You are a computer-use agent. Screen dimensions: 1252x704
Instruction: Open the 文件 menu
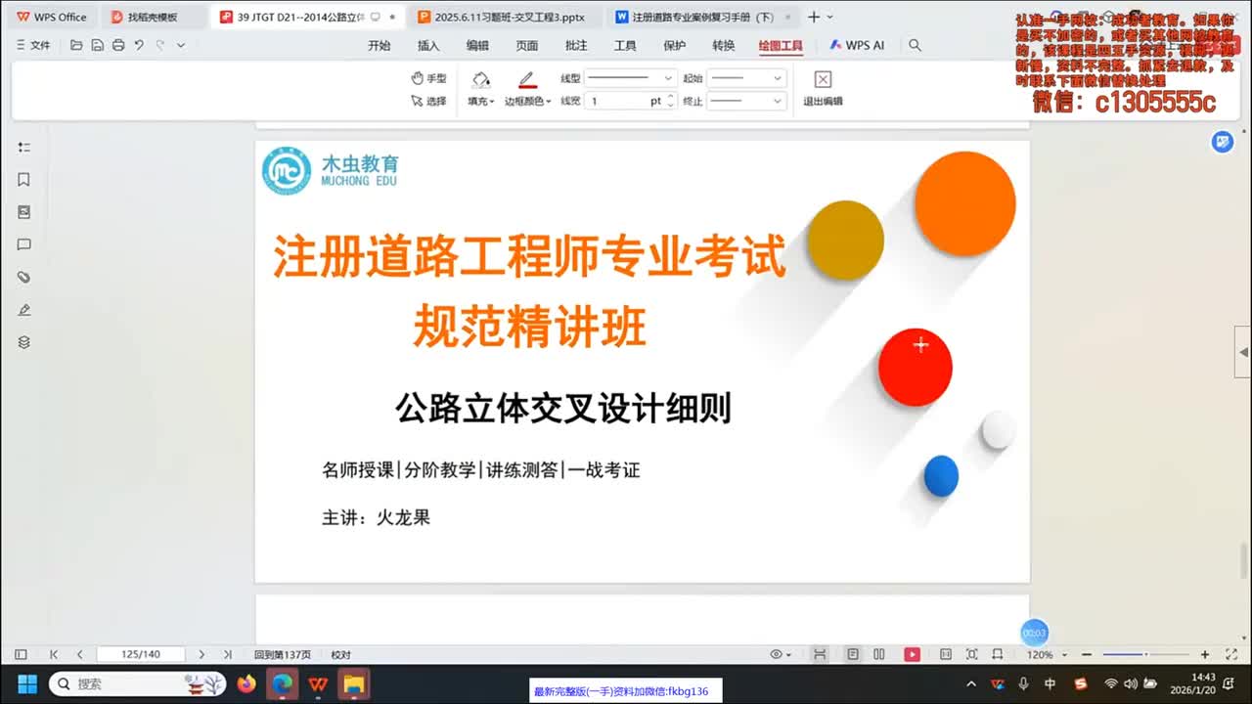tap(33, 45)
